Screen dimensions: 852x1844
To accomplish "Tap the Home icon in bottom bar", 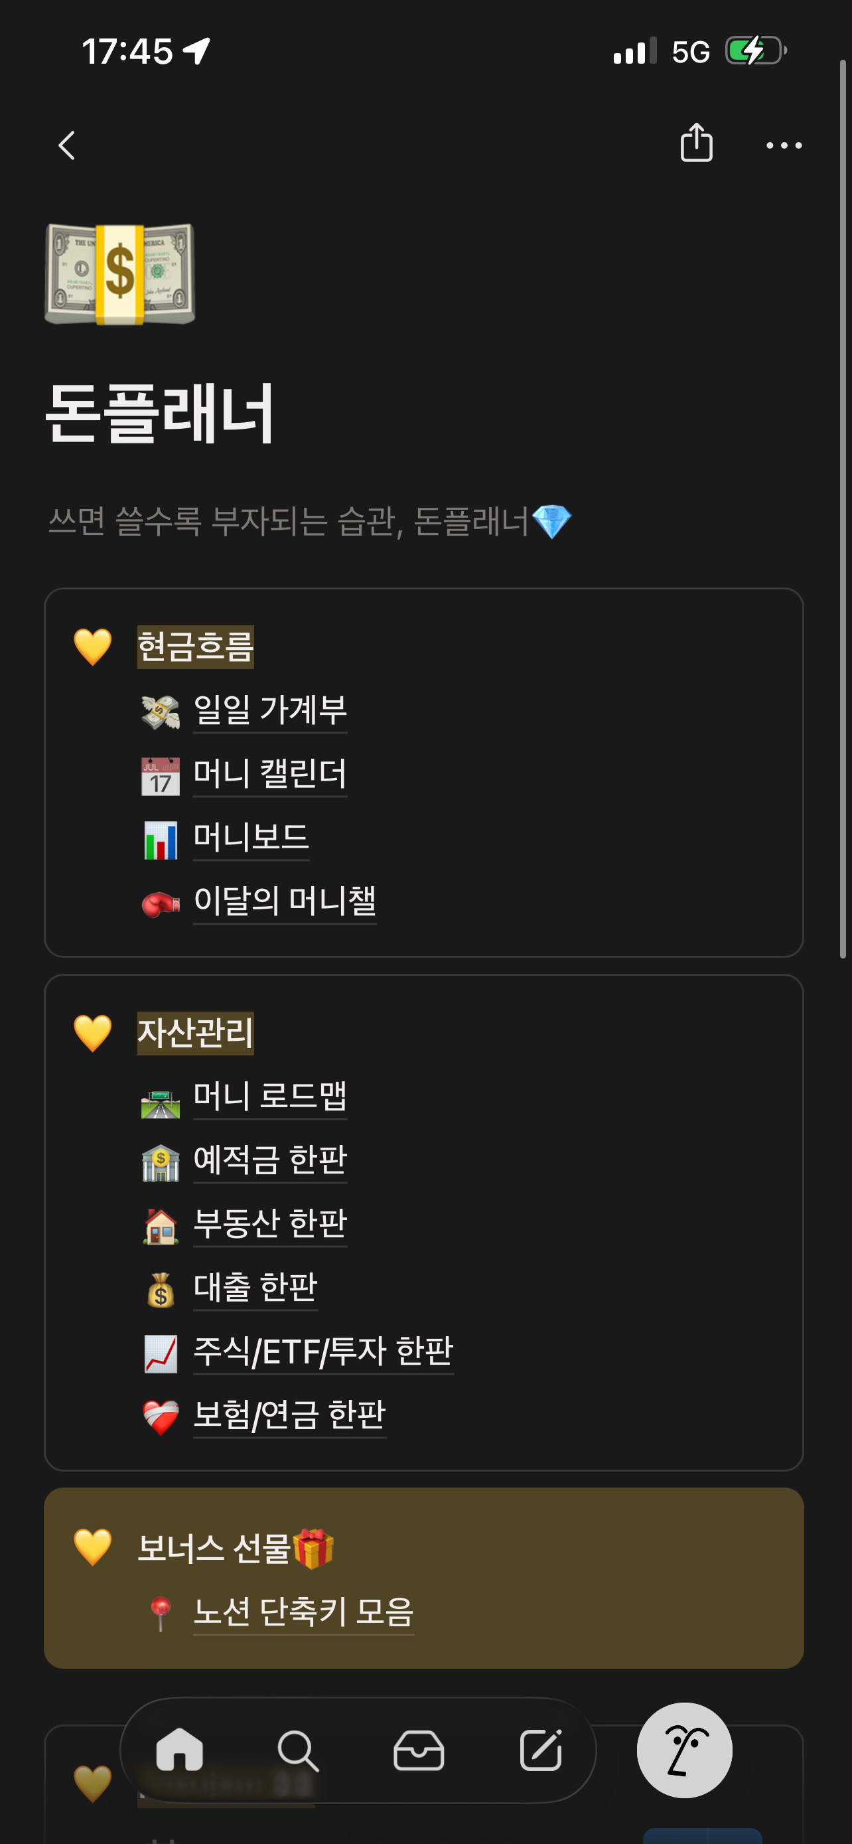I will pyautogui.click(x=179, y=1750).
